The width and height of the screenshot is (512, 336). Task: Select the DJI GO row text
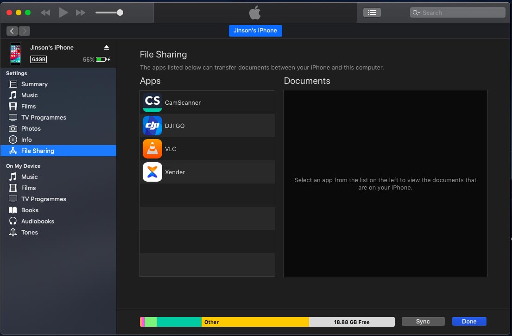pyautogui.click(x=175, y=126)
